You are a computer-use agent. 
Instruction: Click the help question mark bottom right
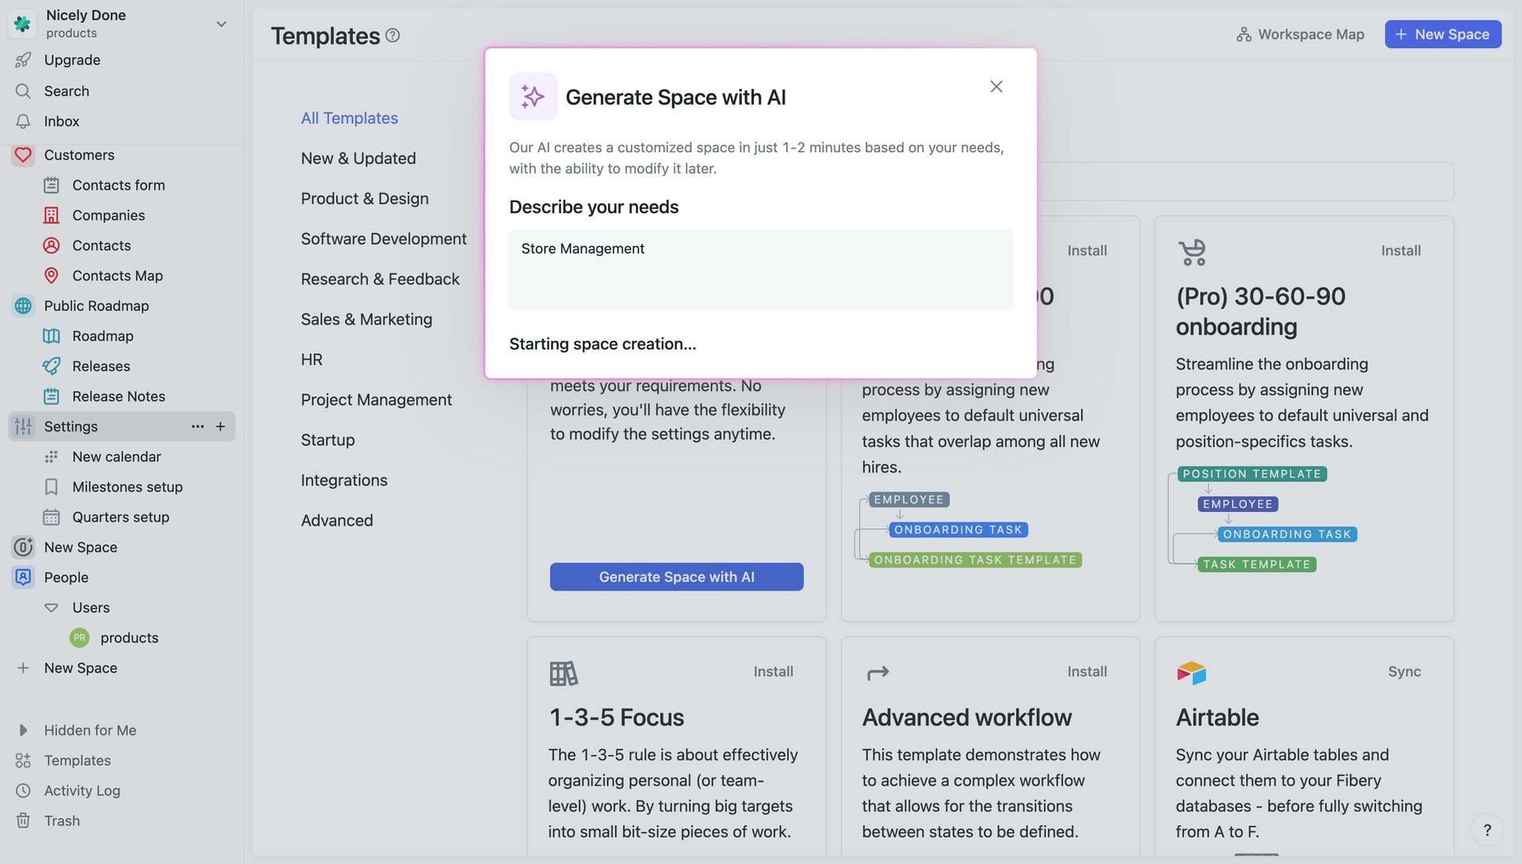(x=1487, y=829)
